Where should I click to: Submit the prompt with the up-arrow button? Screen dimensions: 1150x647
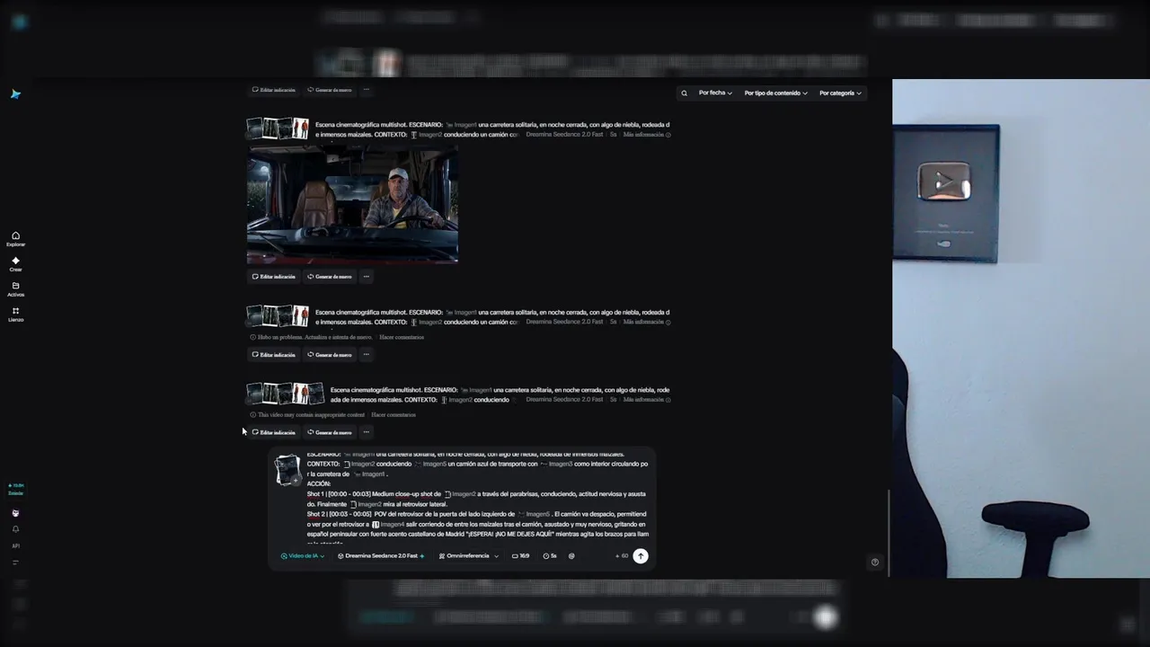click(x=641, y=555)
